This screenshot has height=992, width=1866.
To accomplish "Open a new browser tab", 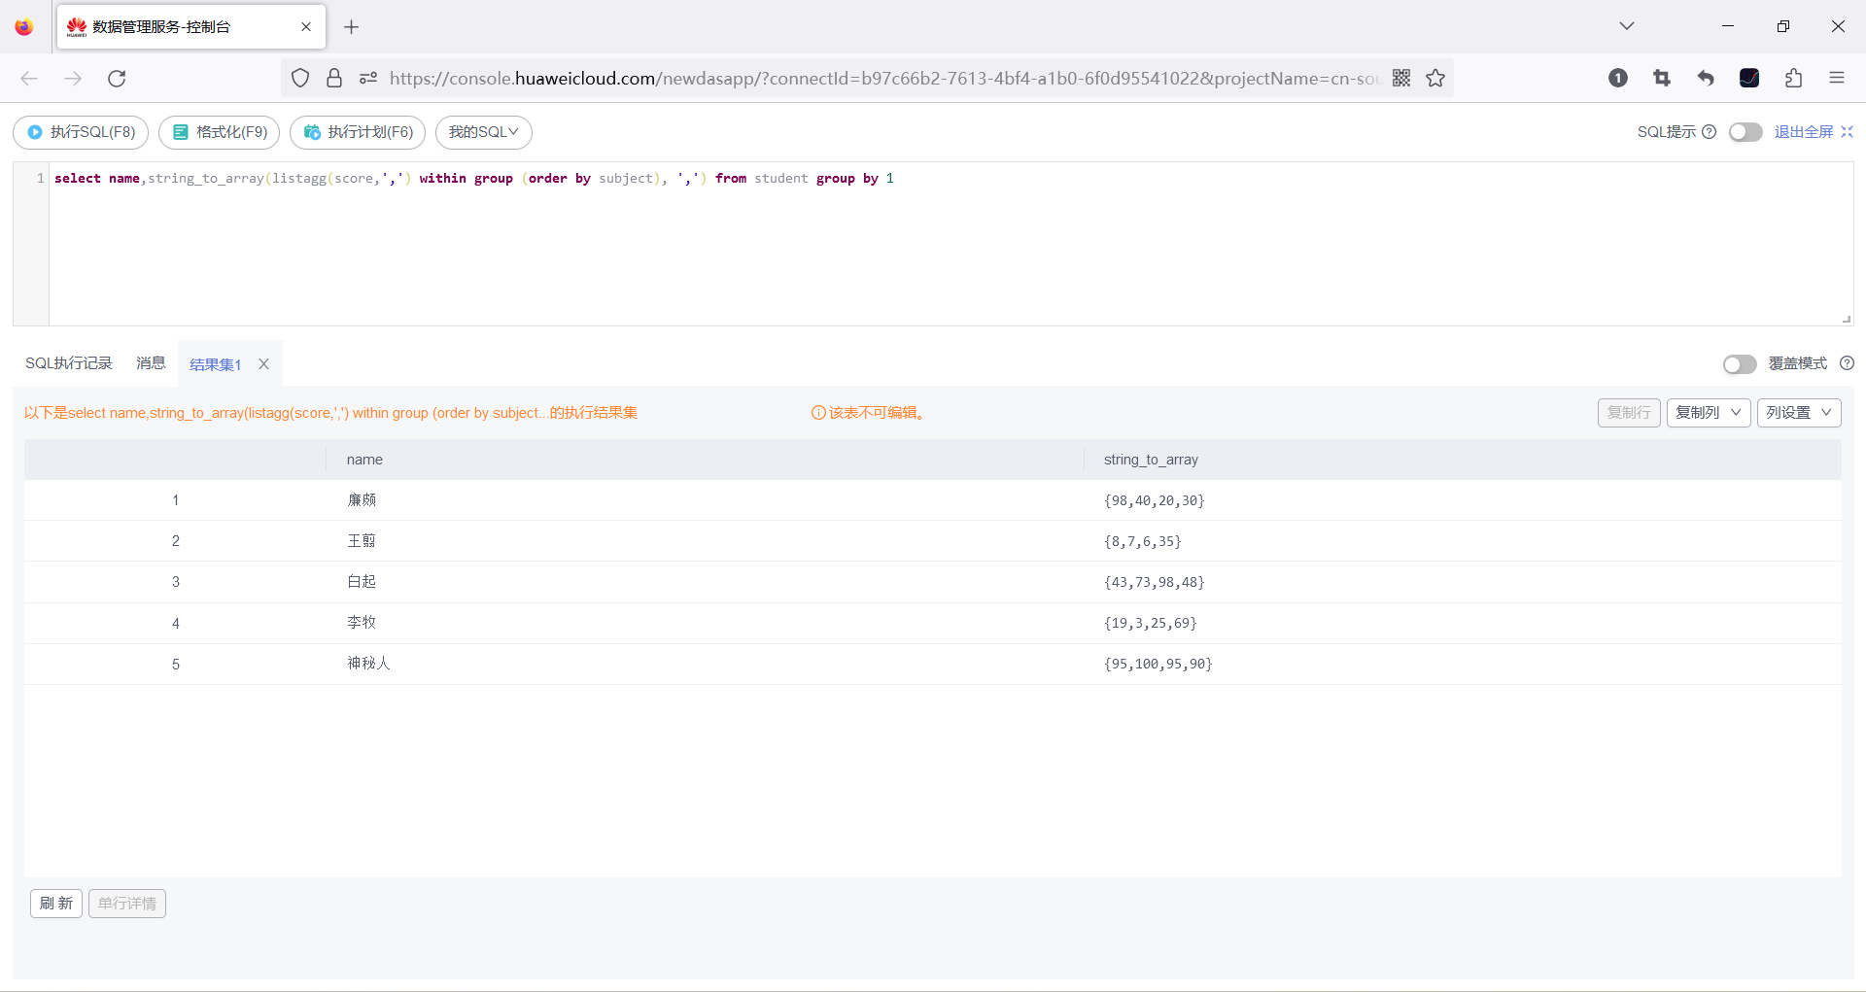I will point(352,27).
